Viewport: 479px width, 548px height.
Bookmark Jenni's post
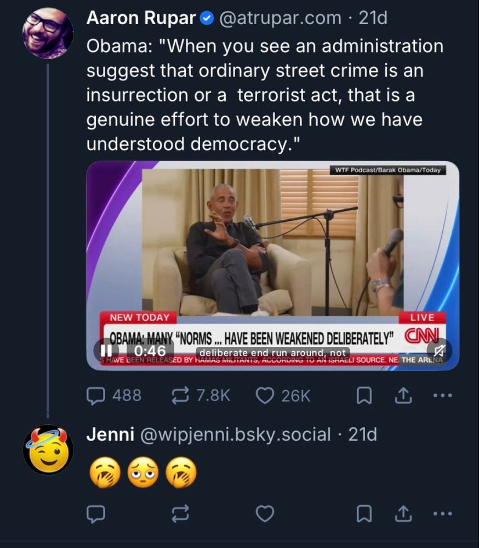(x=363, y=513)
